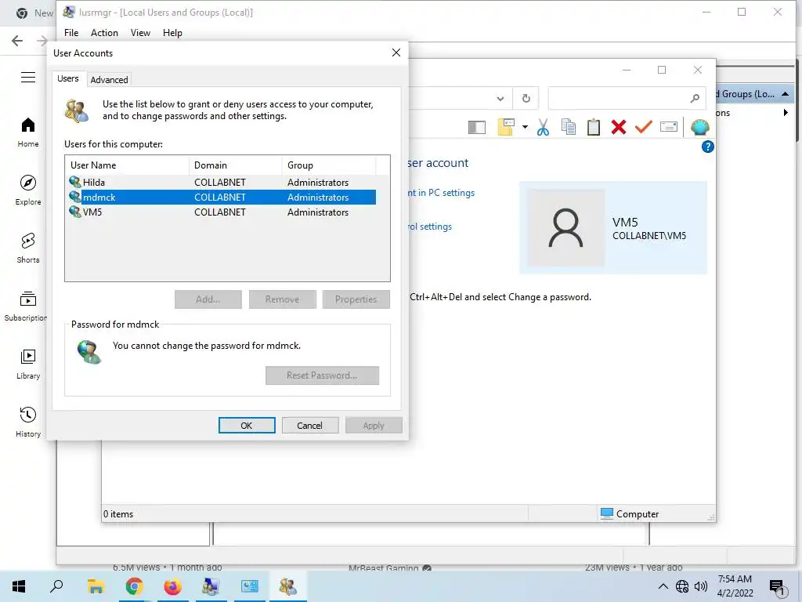Viewport: 802px width, 602px height.
Task: Click the preview pane layout icon
Action: click(477, 127)
